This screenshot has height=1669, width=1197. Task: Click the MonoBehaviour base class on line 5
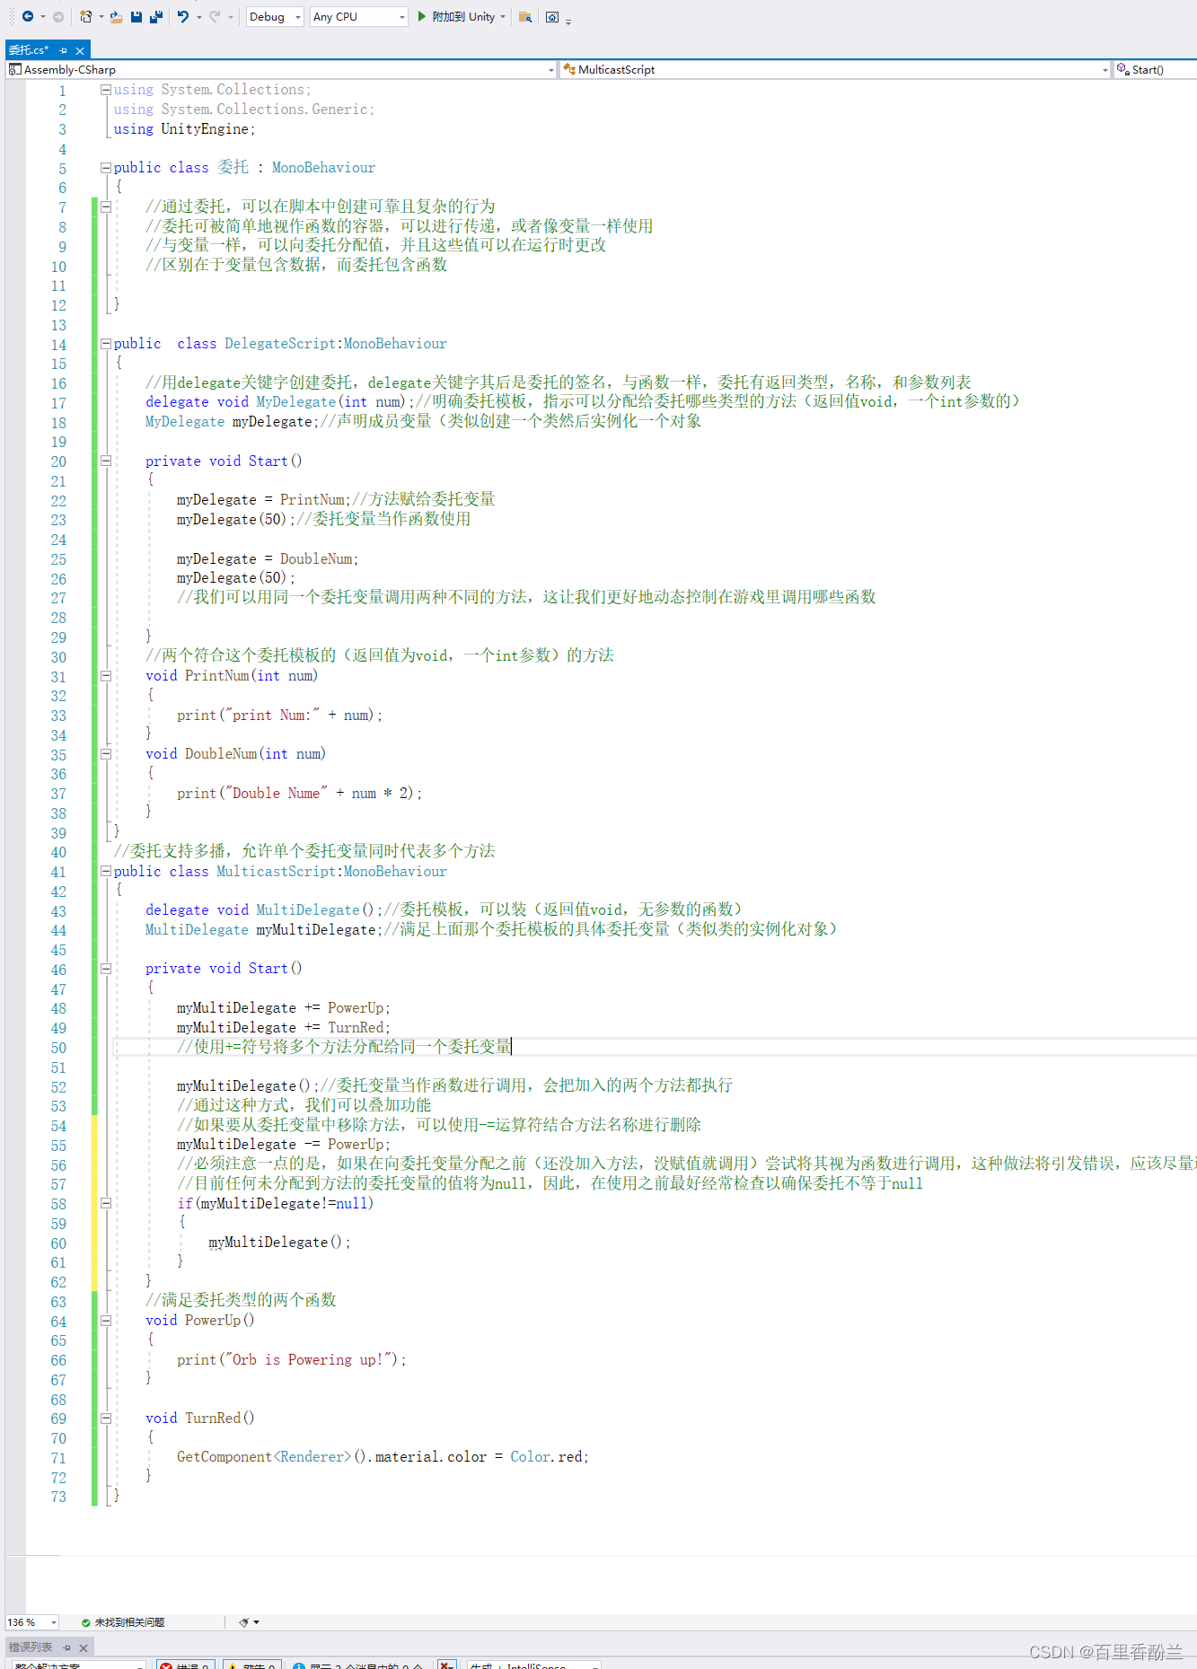click(x=323, y=168)
